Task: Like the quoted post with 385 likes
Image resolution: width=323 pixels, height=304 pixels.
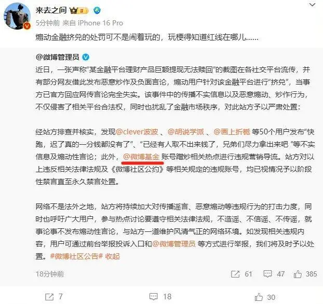Action: (x=305, y=274)
